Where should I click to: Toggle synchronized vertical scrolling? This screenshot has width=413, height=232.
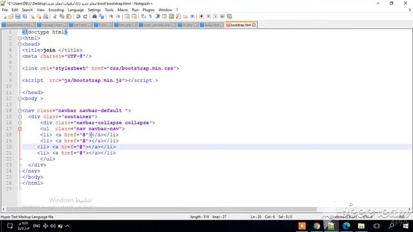128,16
